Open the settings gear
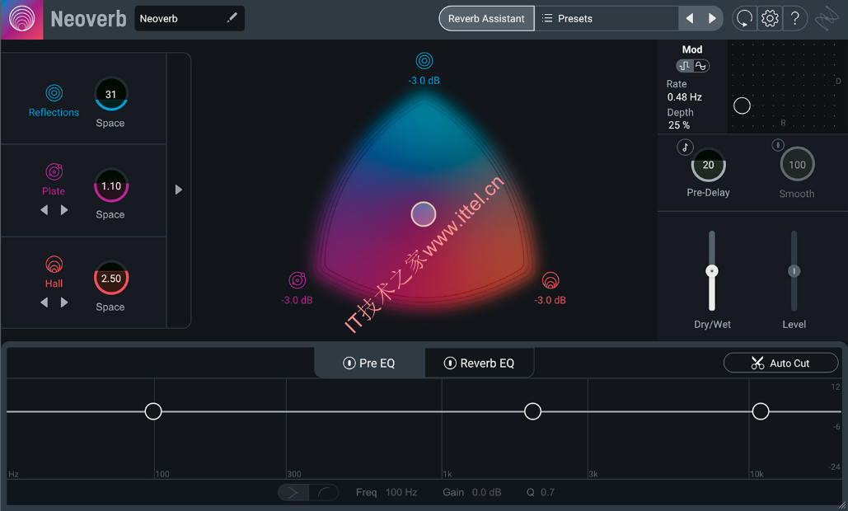Image resolution: width=848 pixels, height=511 pixels. 770,18
